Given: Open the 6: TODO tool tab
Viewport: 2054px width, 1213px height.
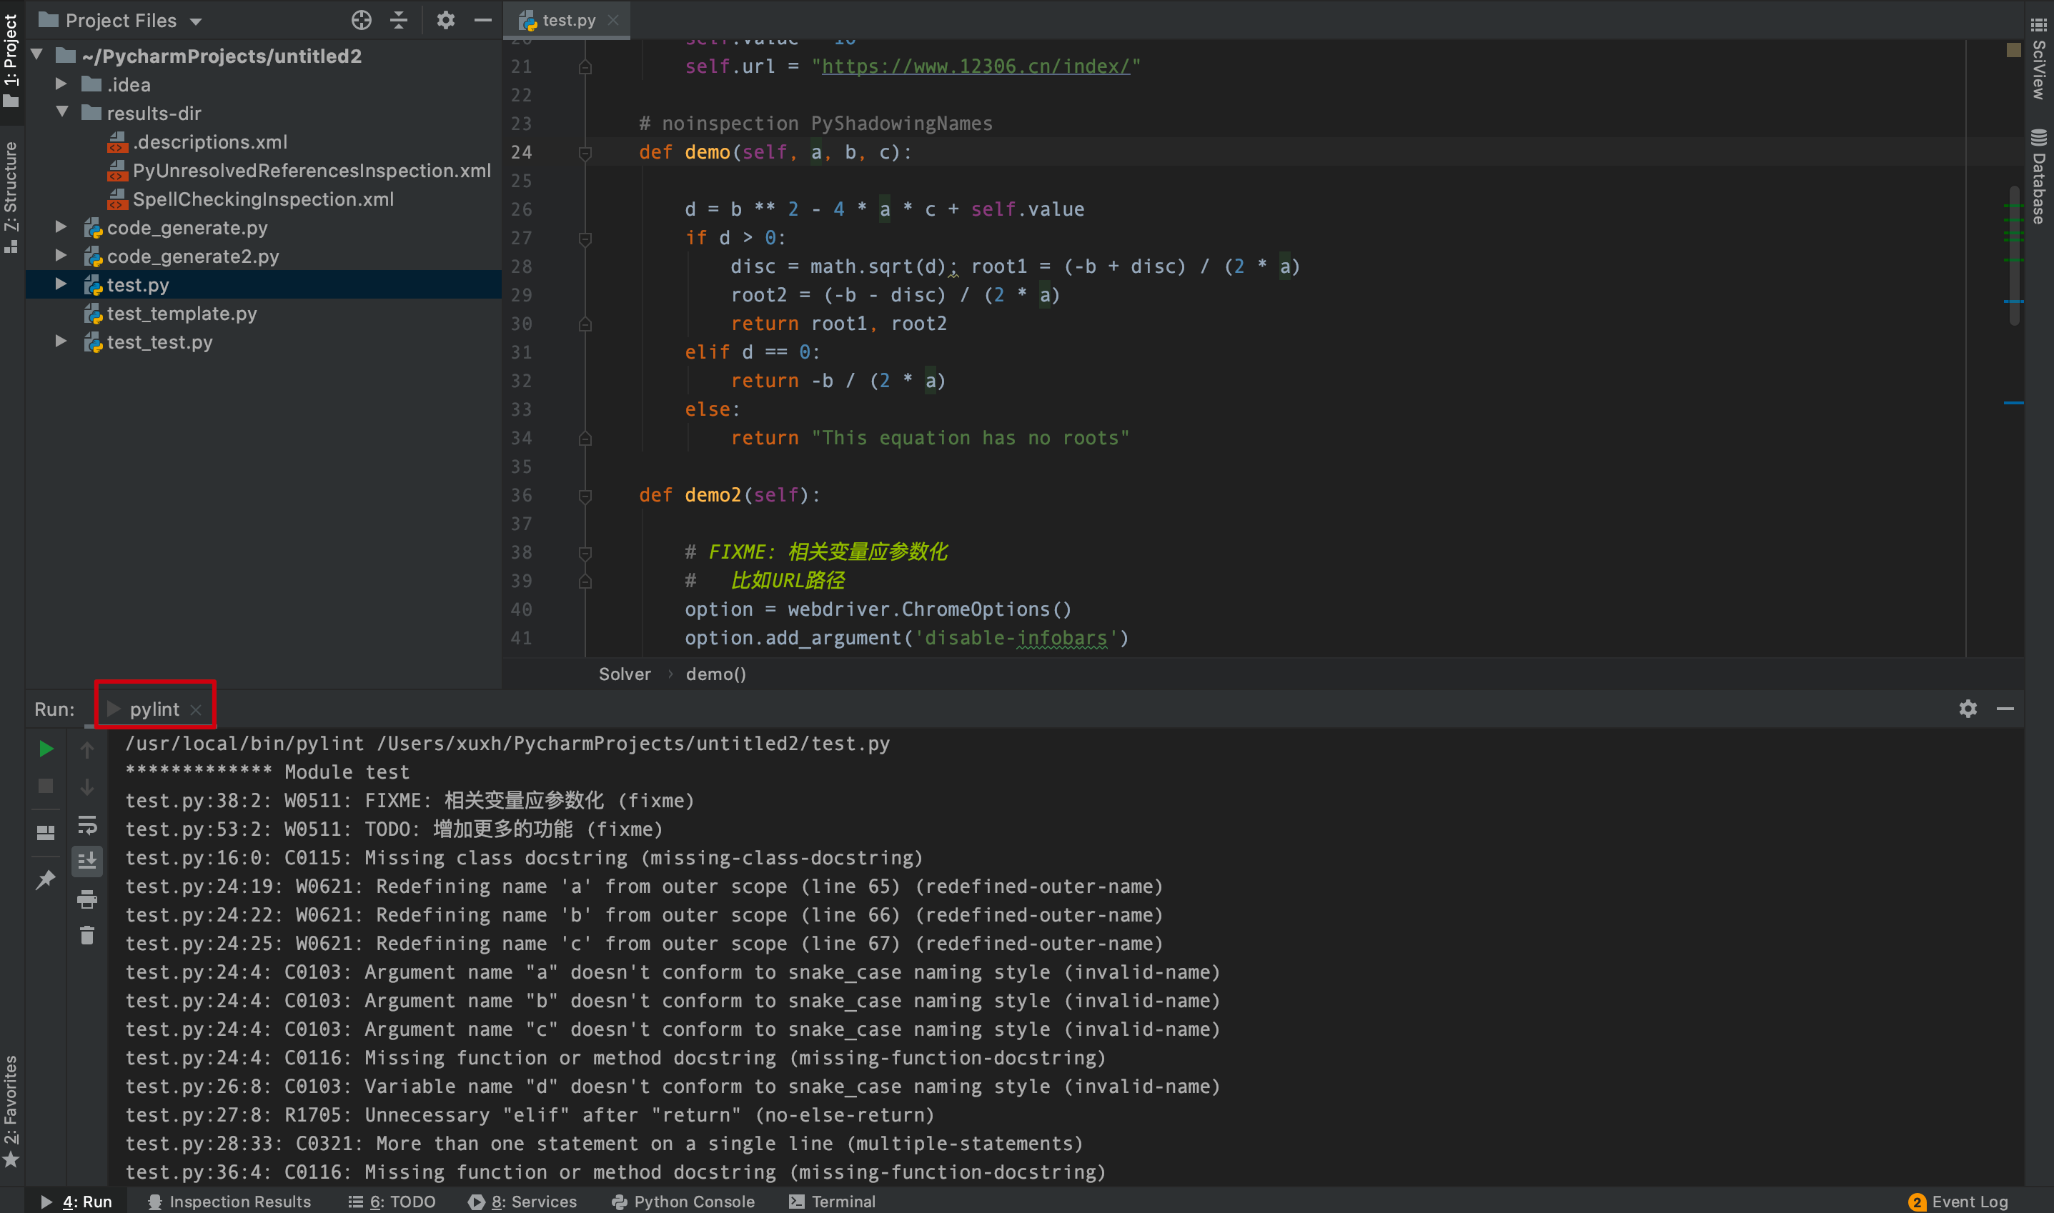Looking at the screenshot, I should point(392,1202).
